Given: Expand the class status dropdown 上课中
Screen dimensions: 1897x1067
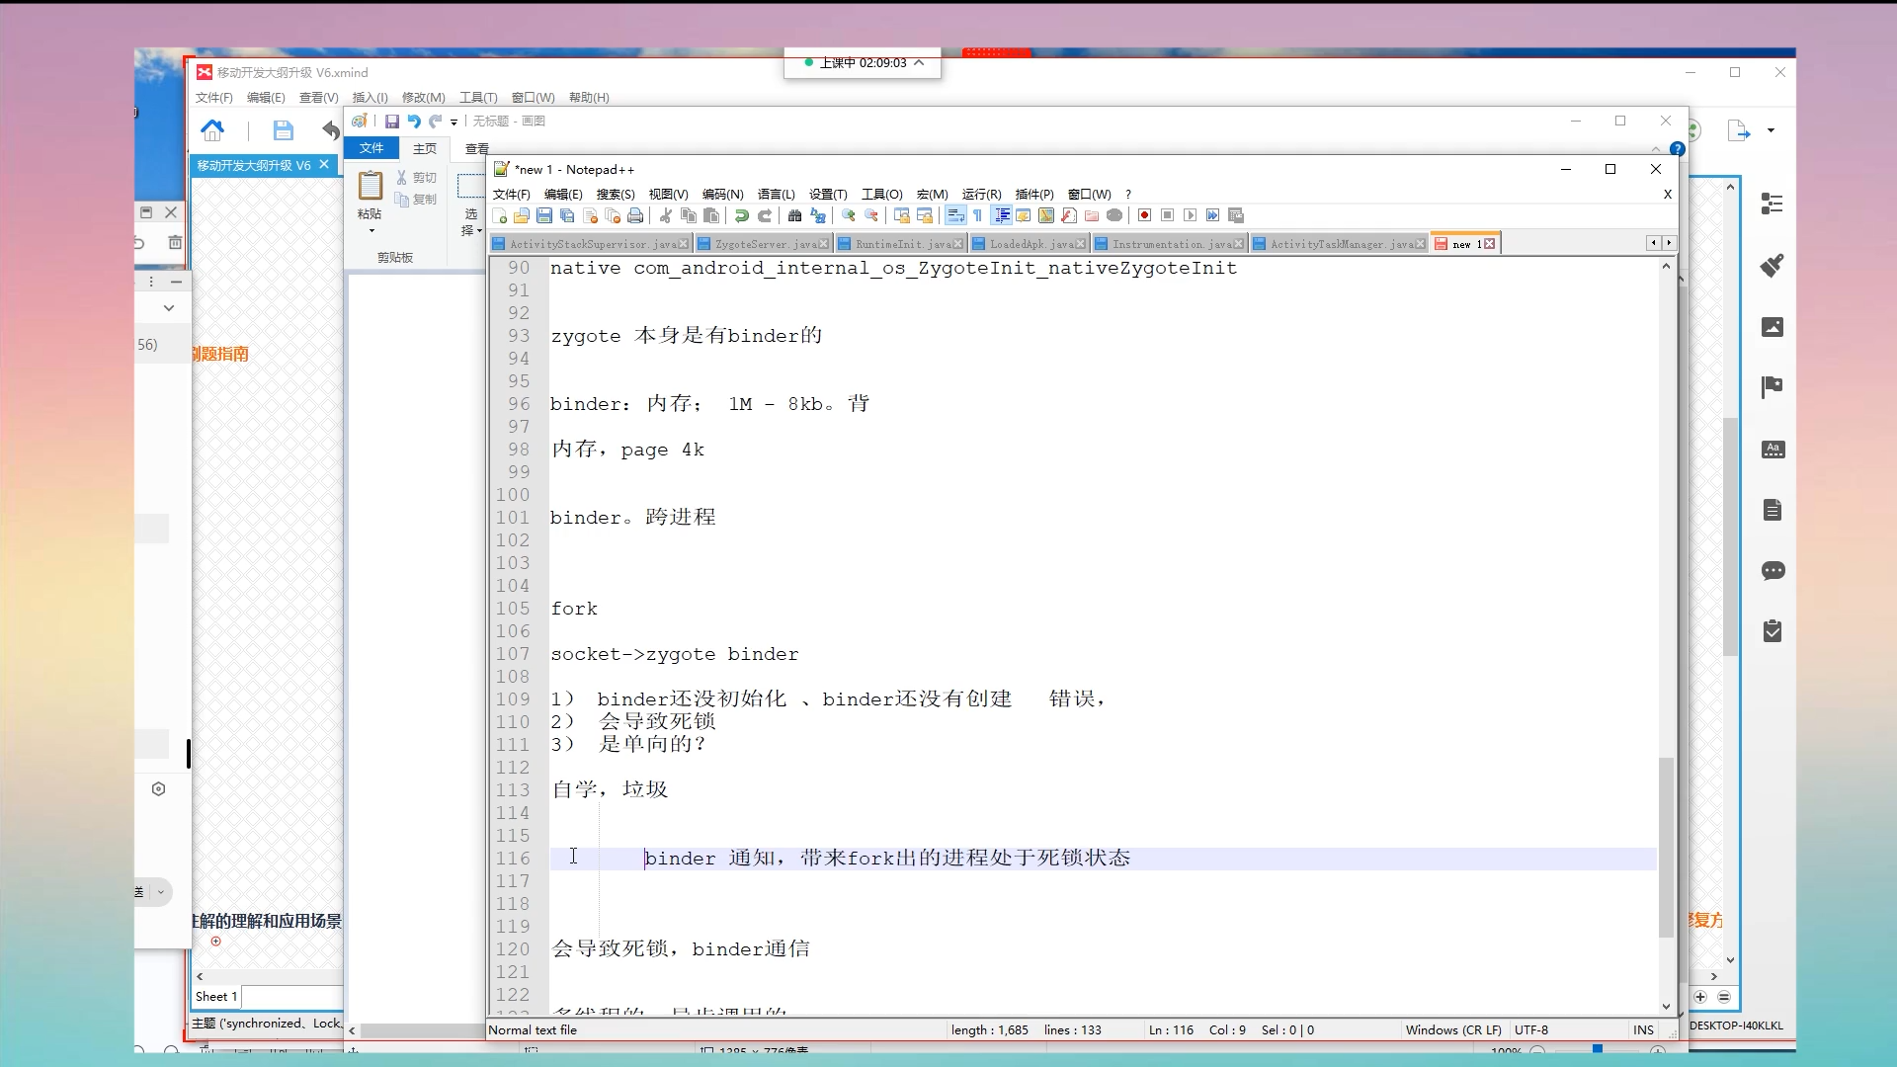Looking at the screenshot, I should pos(919,62).
